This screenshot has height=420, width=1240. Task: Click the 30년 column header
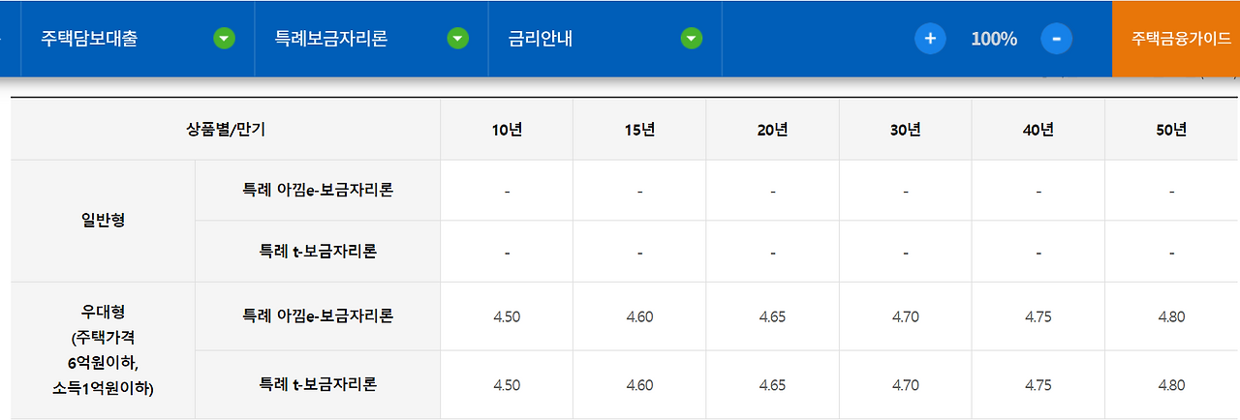[x=906, y=130]
